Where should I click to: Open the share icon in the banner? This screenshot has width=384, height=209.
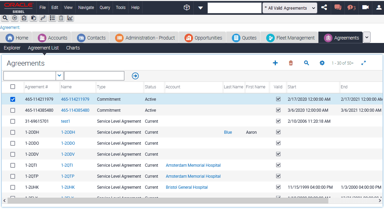[x=324, y=7]
